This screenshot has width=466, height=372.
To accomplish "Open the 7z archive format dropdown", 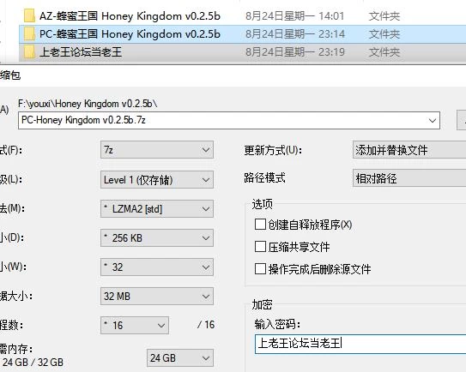I will [157, 150].
